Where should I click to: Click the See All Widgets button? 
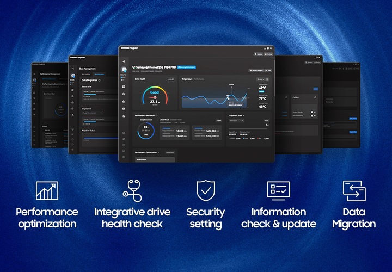click(256, 71)
